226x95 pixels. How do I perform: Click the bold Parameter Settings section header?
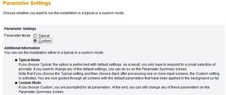click(x=20, y=29)
